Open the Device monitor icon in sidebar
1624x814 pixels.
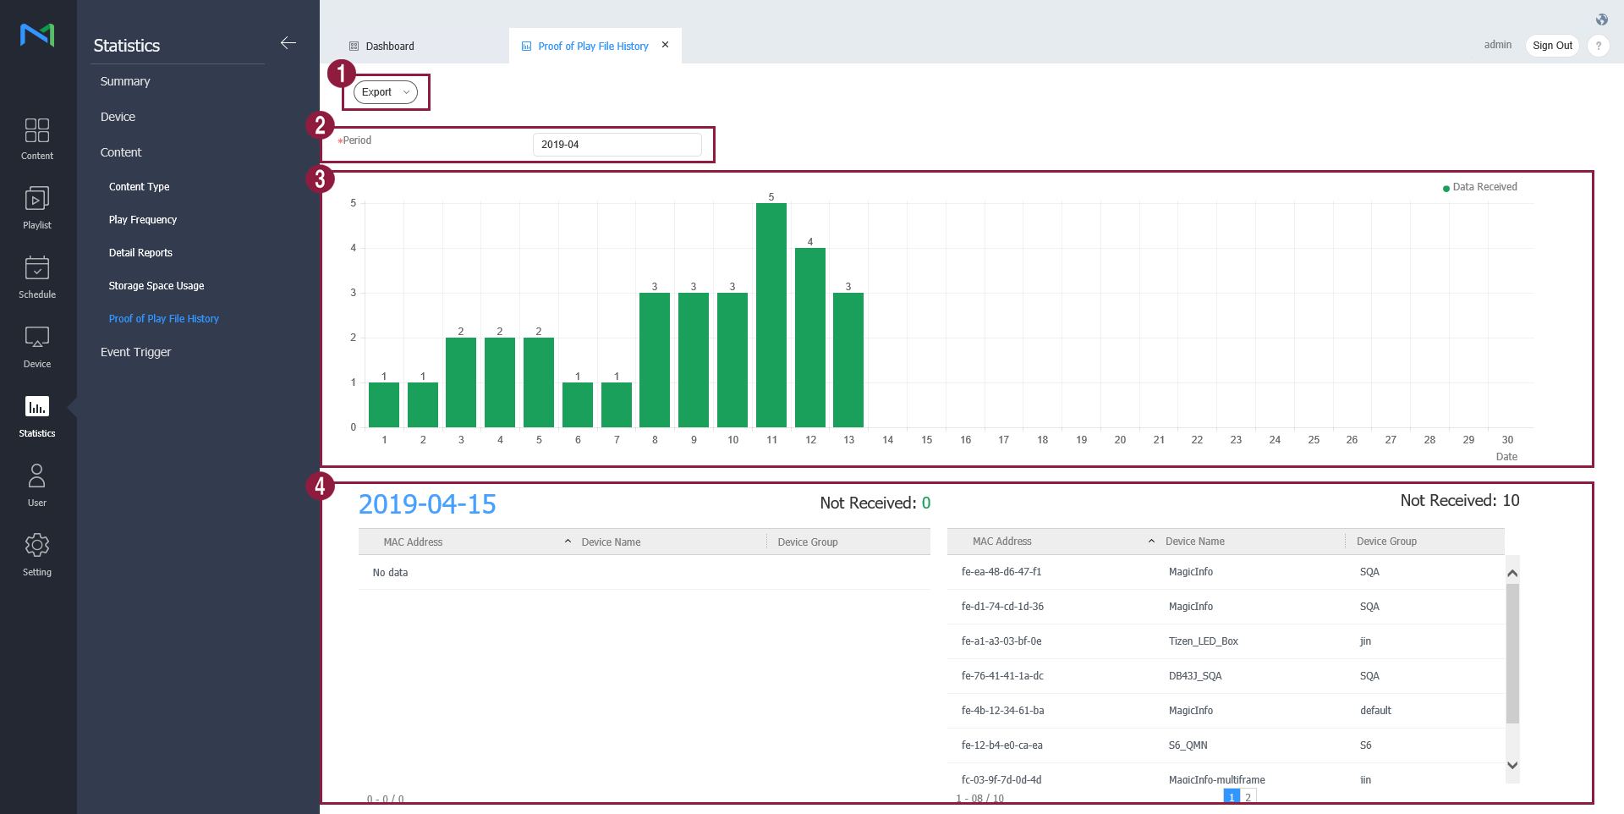37,339
